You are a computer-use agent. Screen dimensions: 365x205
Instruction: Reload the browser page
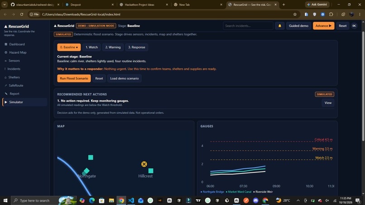(x=21, y=14)
